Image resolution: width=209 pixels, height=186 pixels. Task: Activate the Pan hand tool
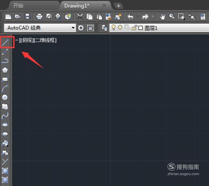point(163,17)
